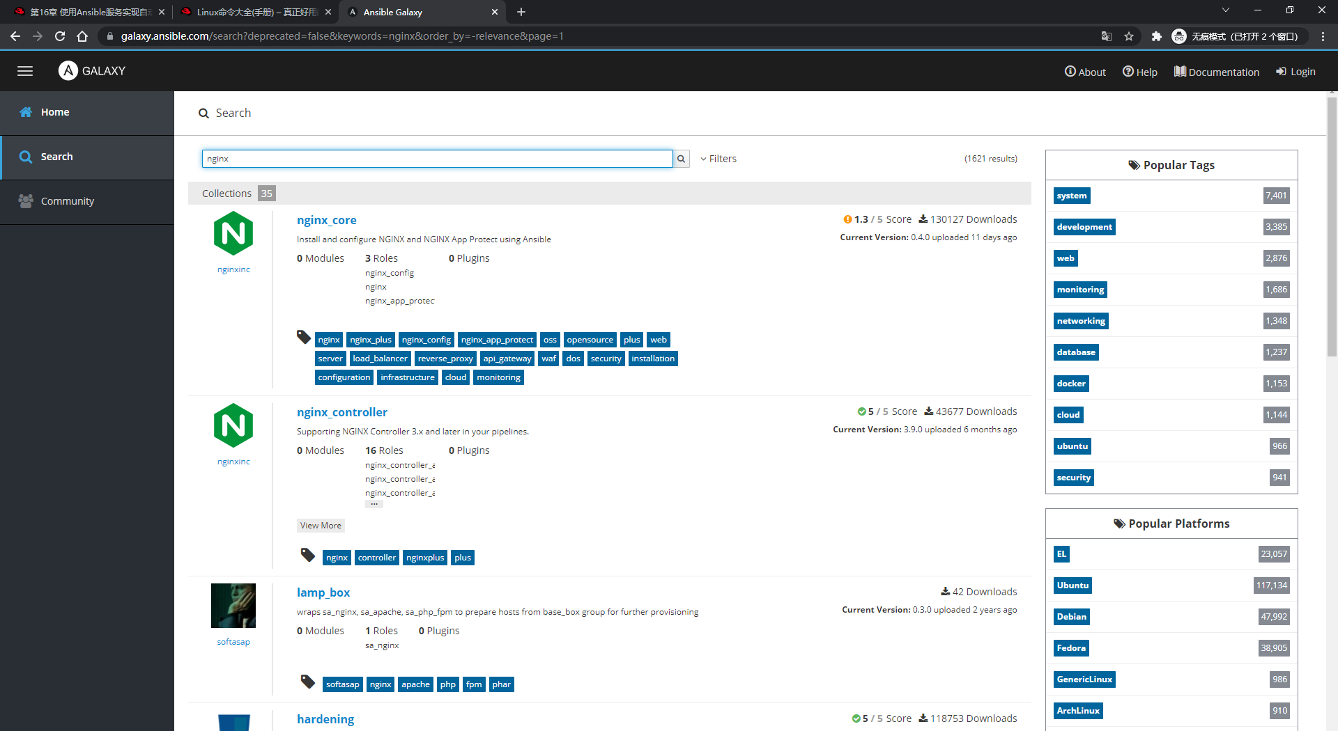This screenshot has height=731, width=1338.
Task: Click the Collections 35 count badge
Action: tap(266, 194)
